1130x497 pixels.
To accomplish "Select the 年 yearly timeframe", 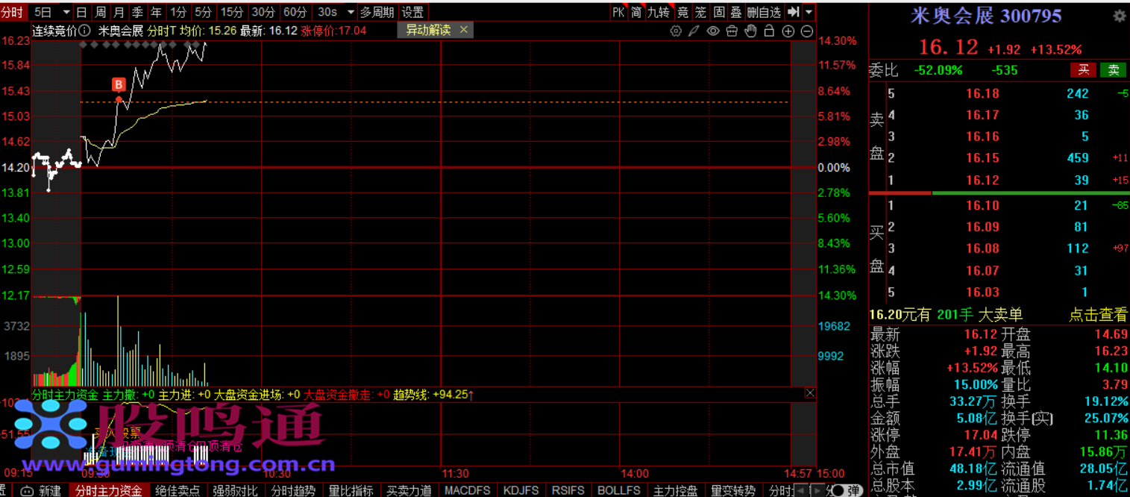I will pyautogui.click(x=156, y=12).
